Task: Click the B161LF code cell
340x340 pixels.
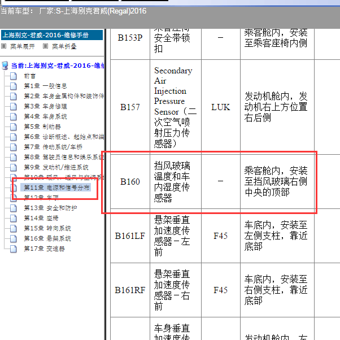Action: point(130,236)
